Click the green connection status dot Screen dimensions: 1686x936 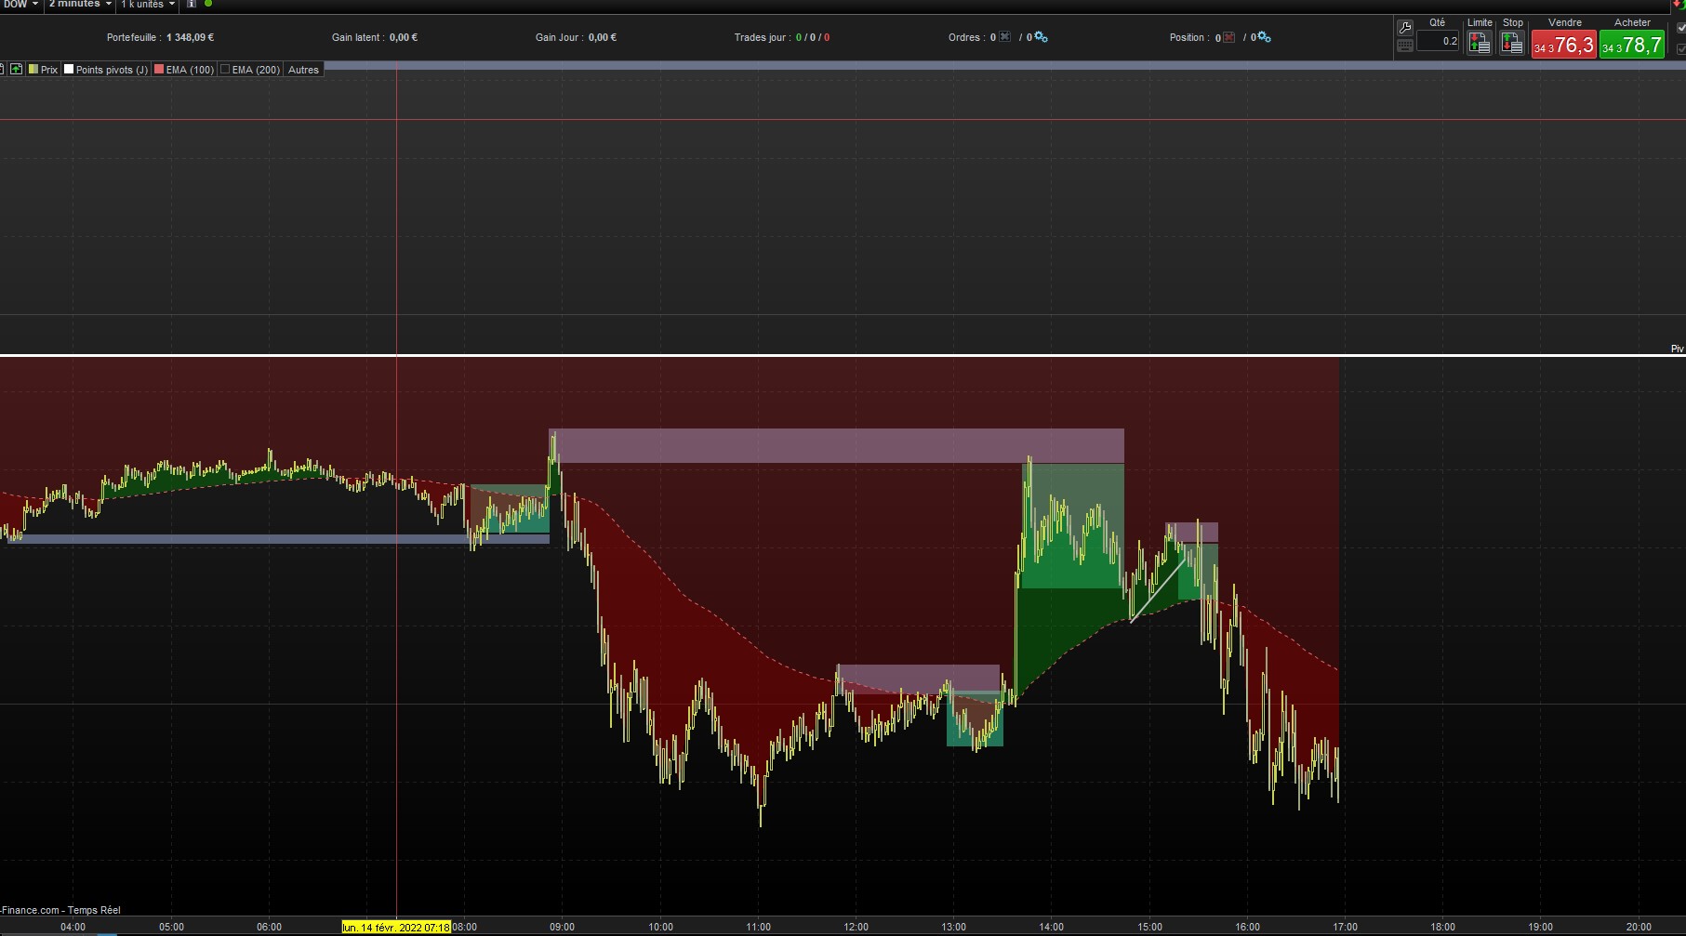click(x=208, y=4)
